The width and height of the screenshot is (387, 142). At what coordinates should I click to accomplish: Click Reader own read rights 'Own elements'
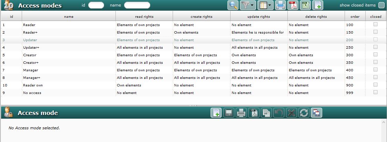point(129,85)
